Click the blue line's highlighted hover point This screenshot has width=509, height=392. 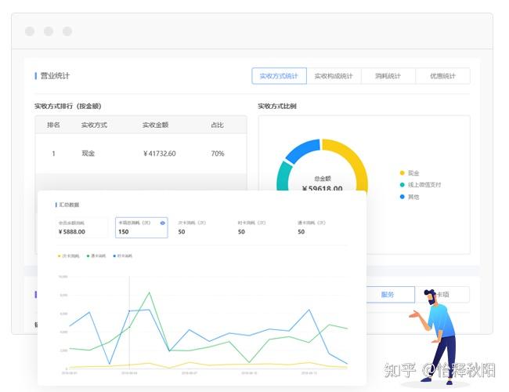click(129, 311)
